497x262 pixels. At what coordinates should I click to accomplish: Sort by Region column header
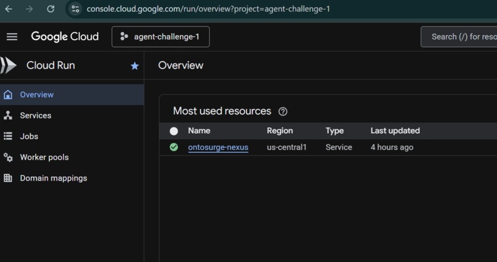[280, 131]
